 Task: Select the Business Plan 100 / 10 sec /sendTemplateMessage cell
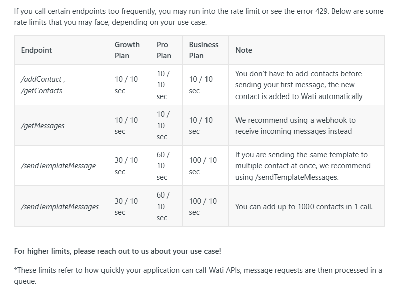[x=205, y=166]
